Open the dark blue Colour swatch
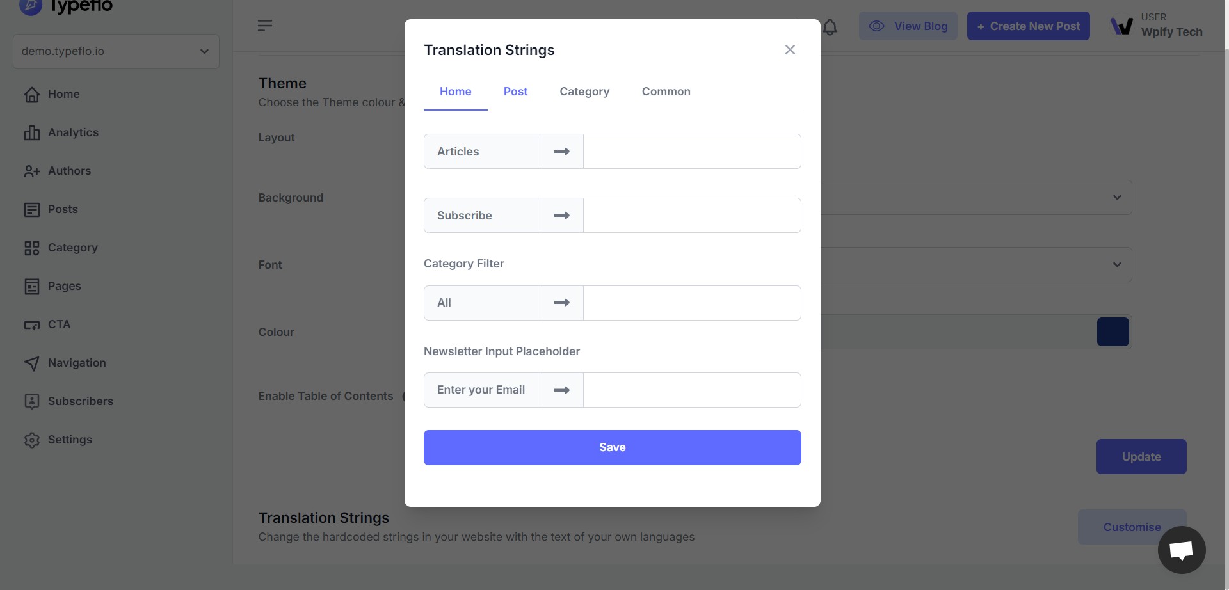Viewport: 1229px width, 590px height. pyautogui.click(x=1113, y=332)
